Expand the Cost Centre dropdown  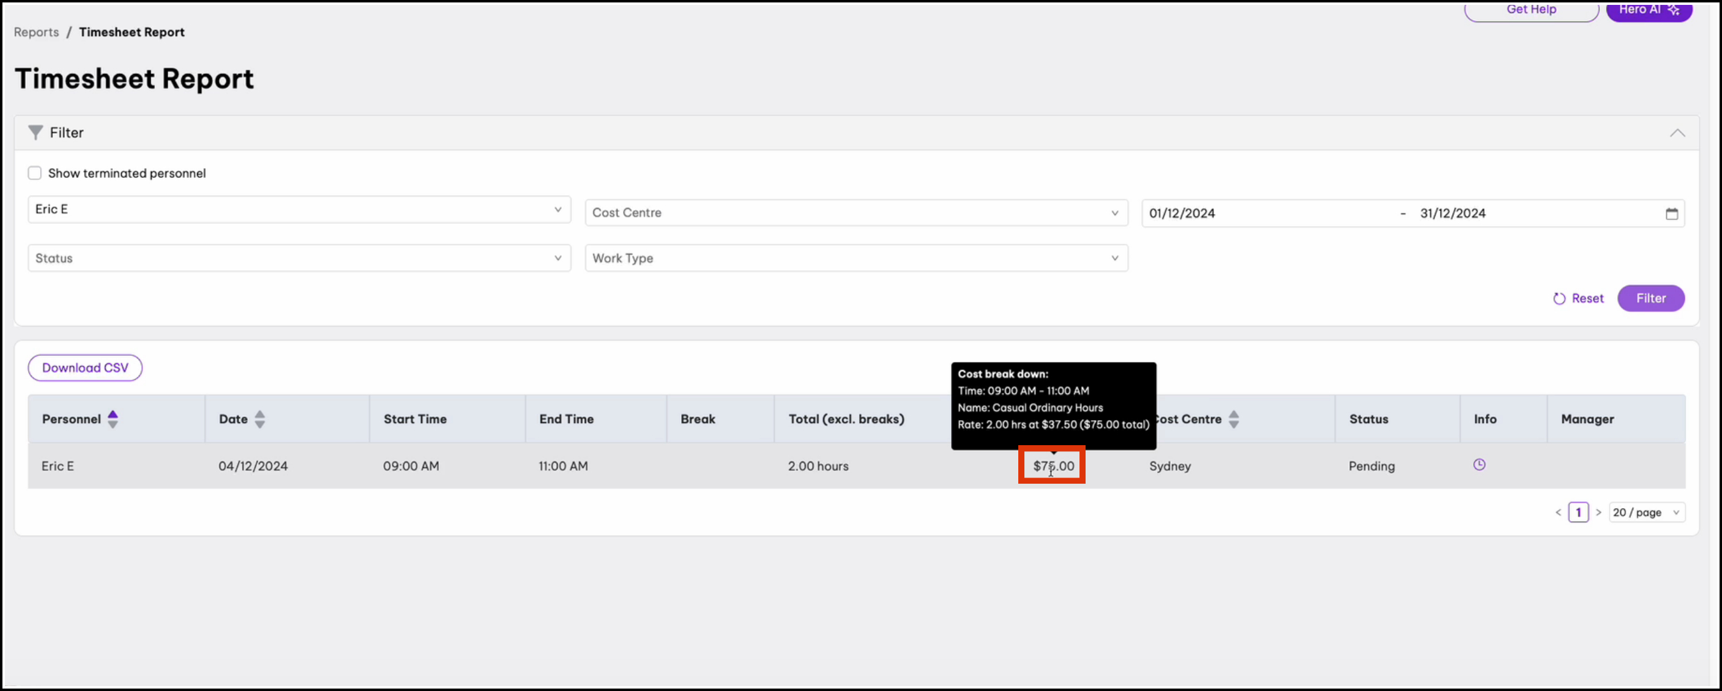855,213
